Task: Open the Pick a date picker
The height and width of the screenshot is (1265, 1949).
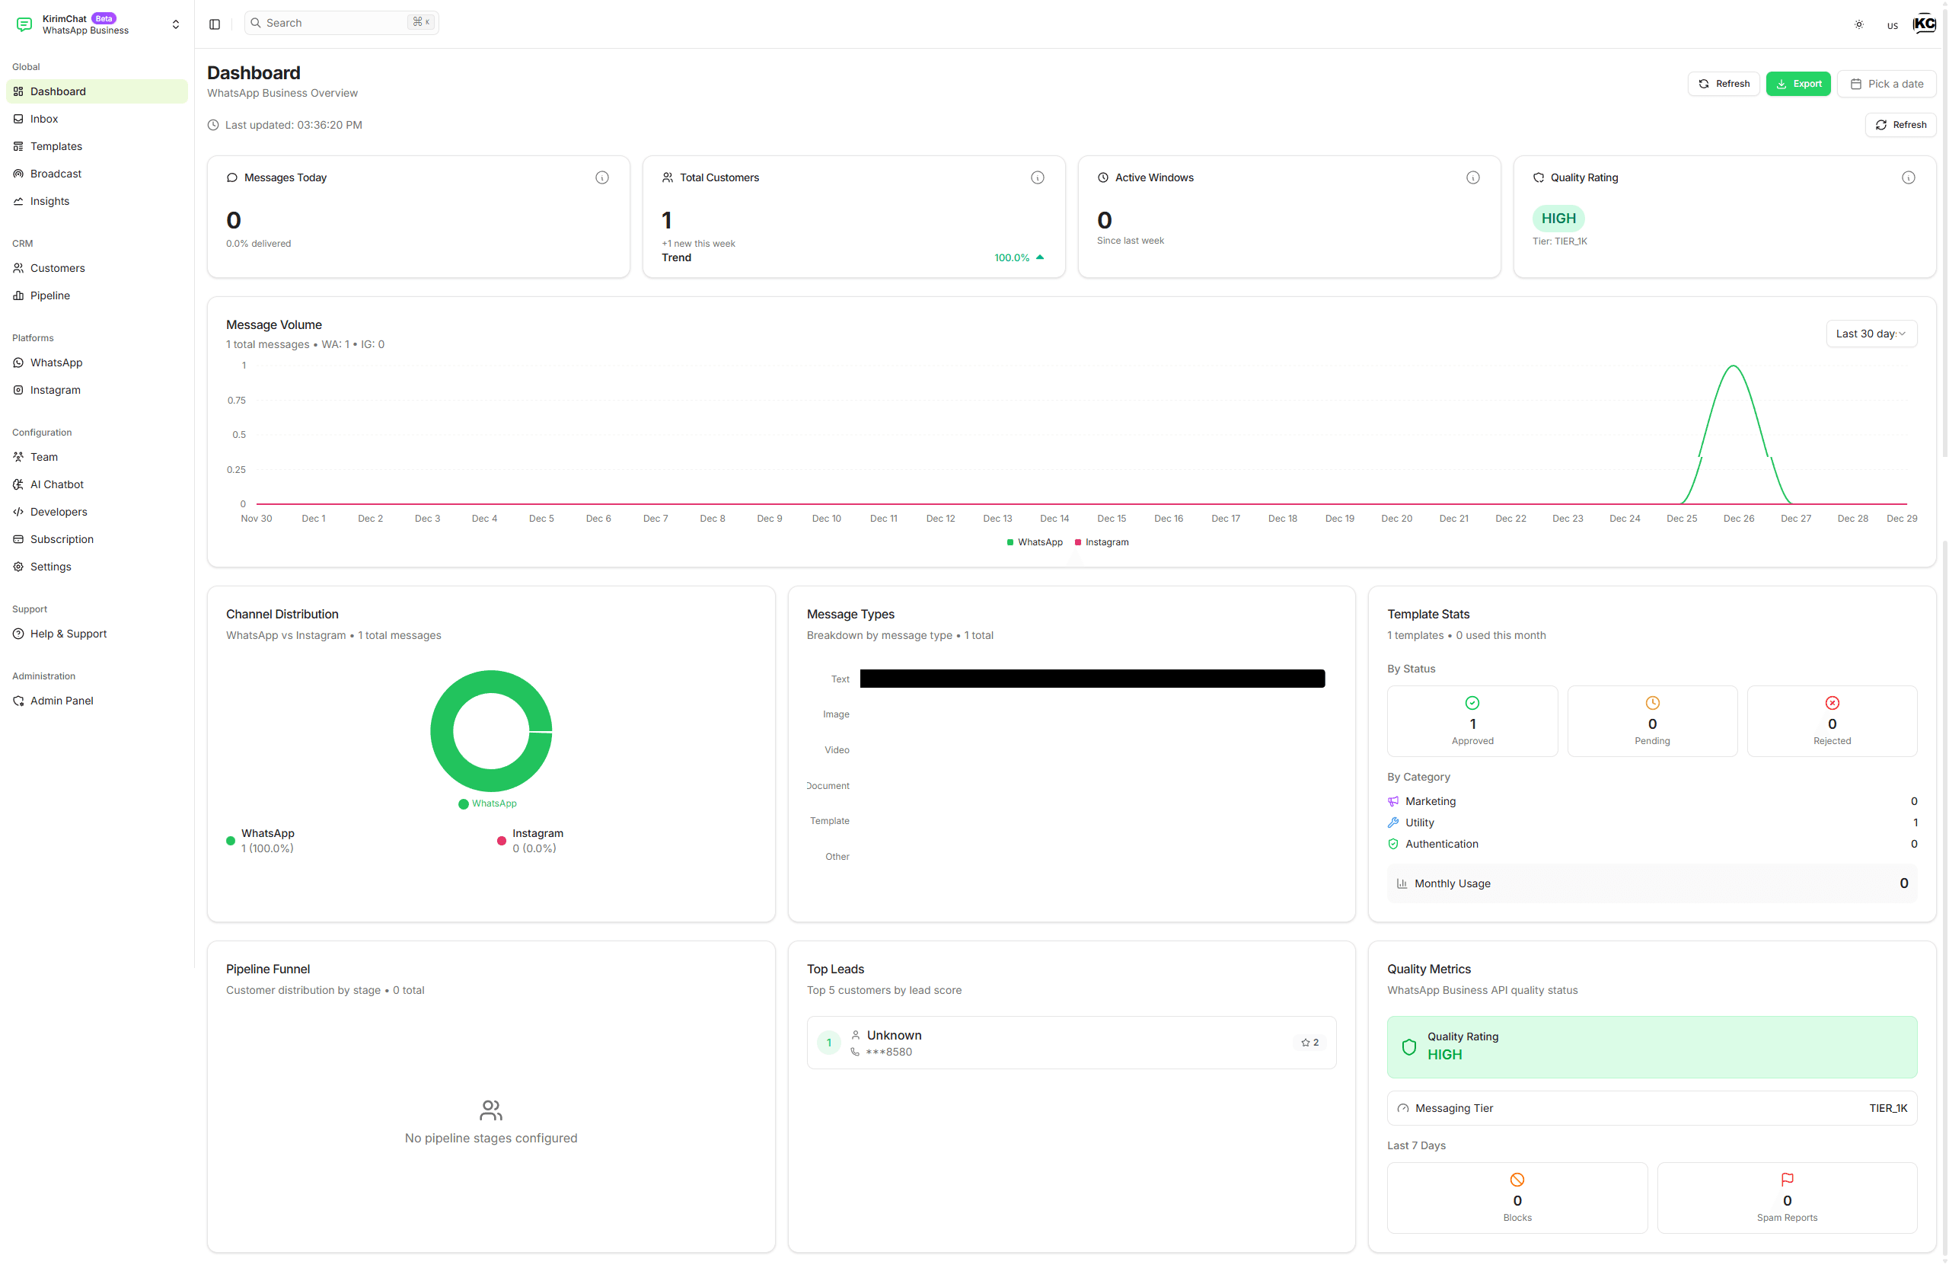Action: [1886, 84]
